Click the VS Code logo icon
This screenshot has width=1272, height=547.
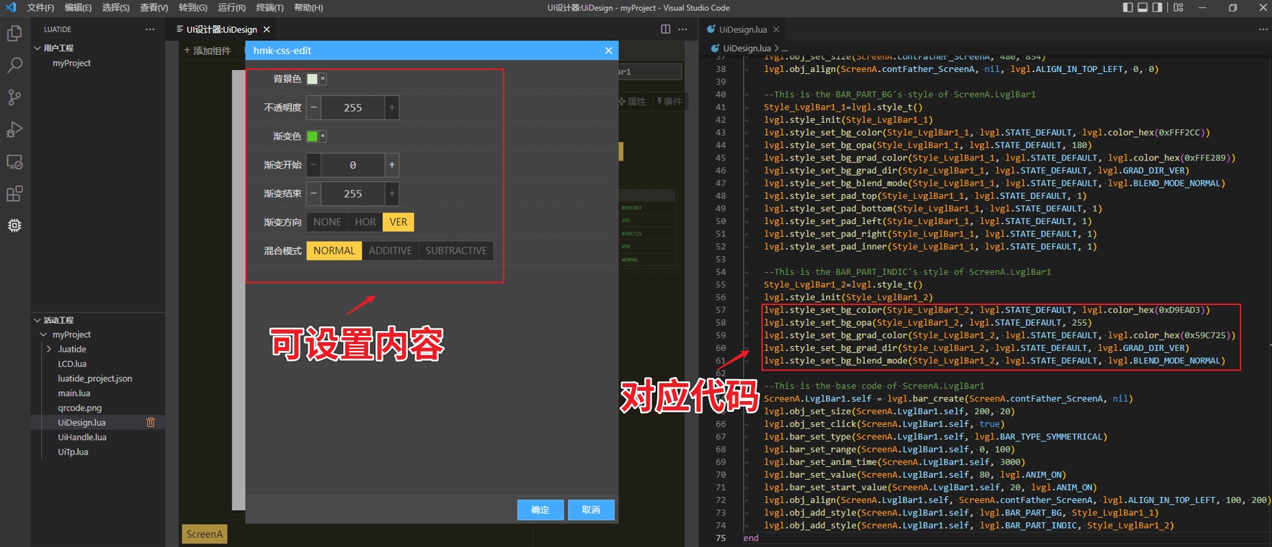tap(10, 8)
